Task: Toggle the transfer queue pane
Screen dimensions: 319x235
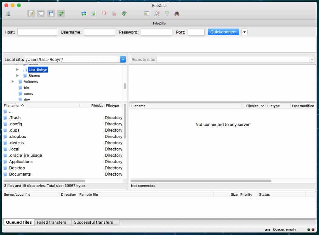Action: point(61,14)
